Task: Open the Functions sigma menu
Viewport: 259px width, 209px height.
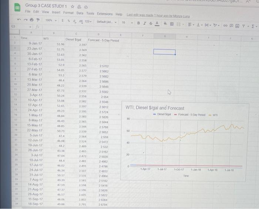Action: point(254,26)
